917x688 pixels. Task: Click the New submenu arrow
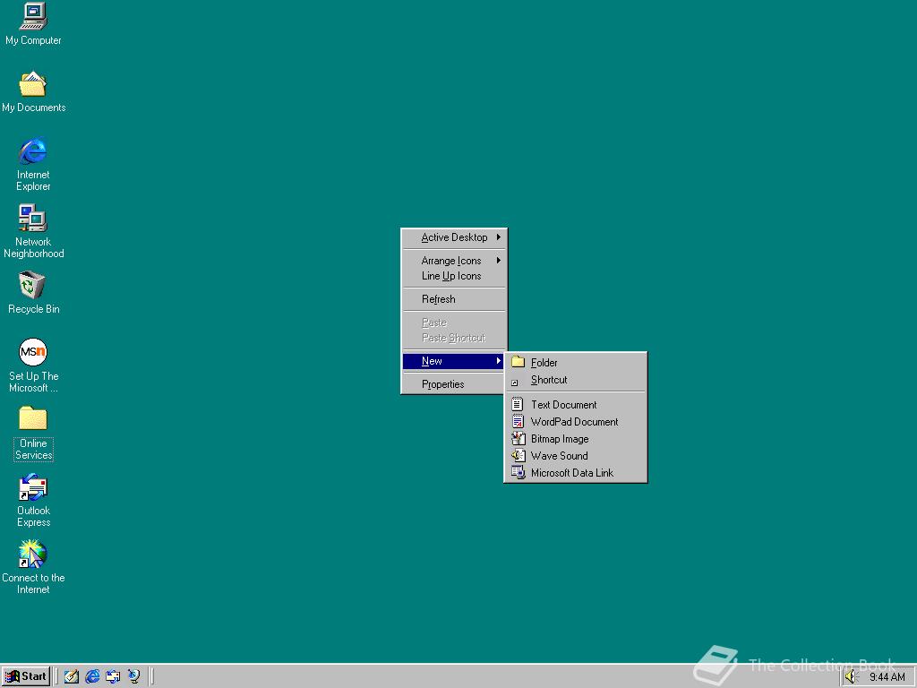pyautogui.click(x=498, y=361)
